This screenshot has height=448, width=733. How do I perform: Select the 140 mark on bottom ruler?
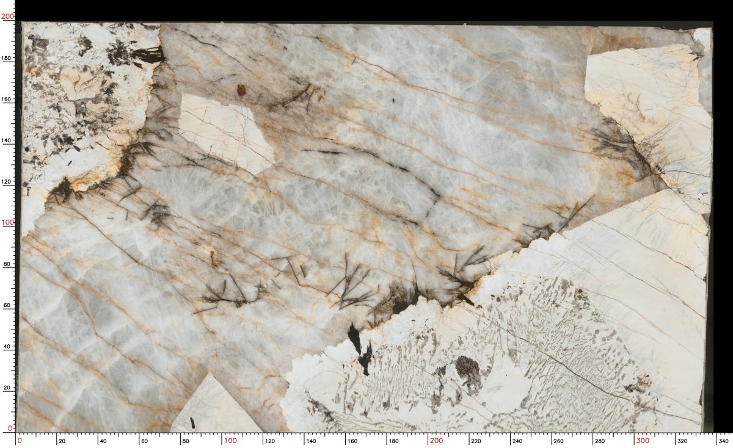pyautogui.click(x=311, y=441)
